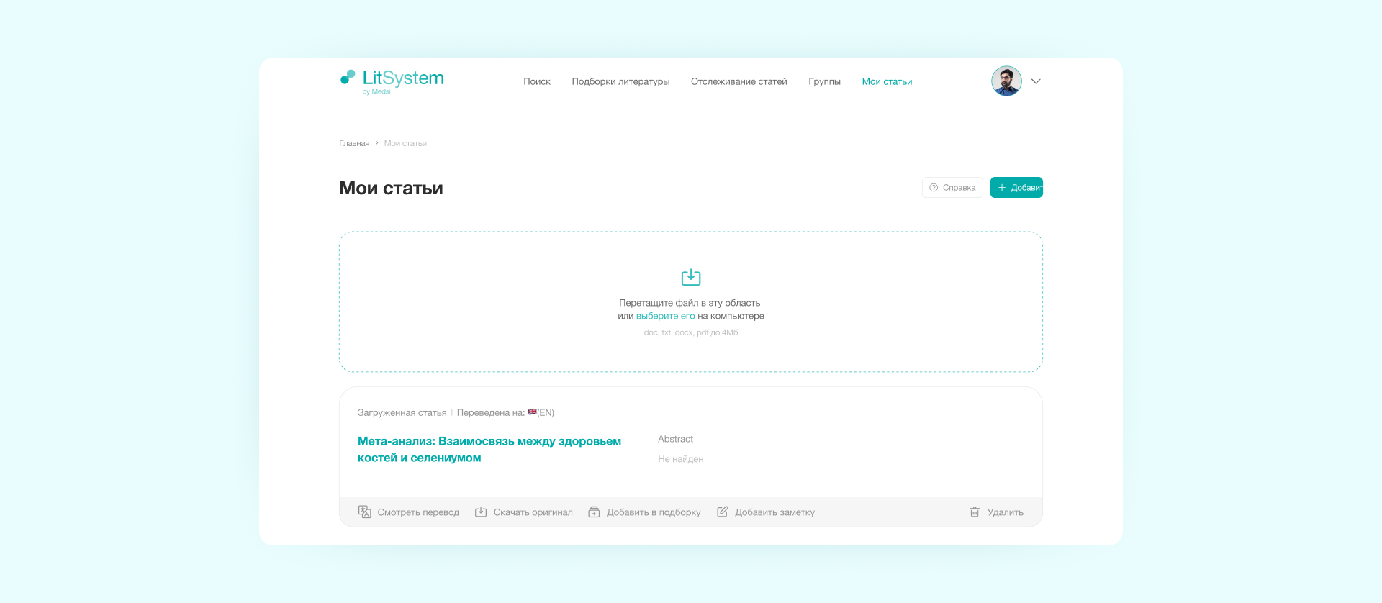Go to Подборки литературы section
Image resolution: width=1382 pixels, height=603 pixels.
620,82
